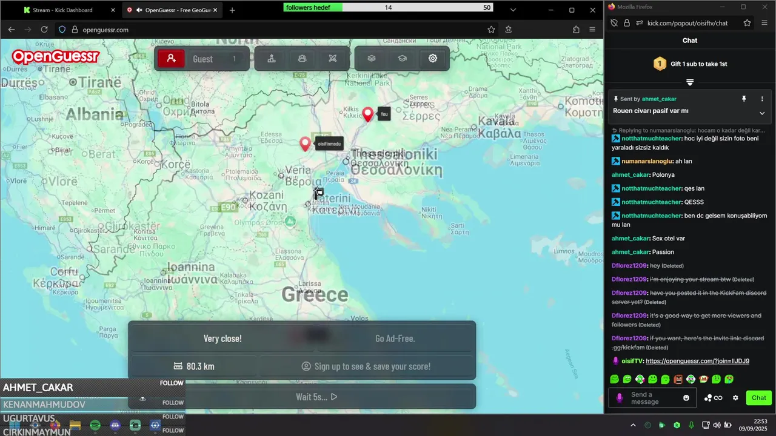Click Gift 1 sub to take 1st
This screenshot has height=436, width=776.
(690, 64)
